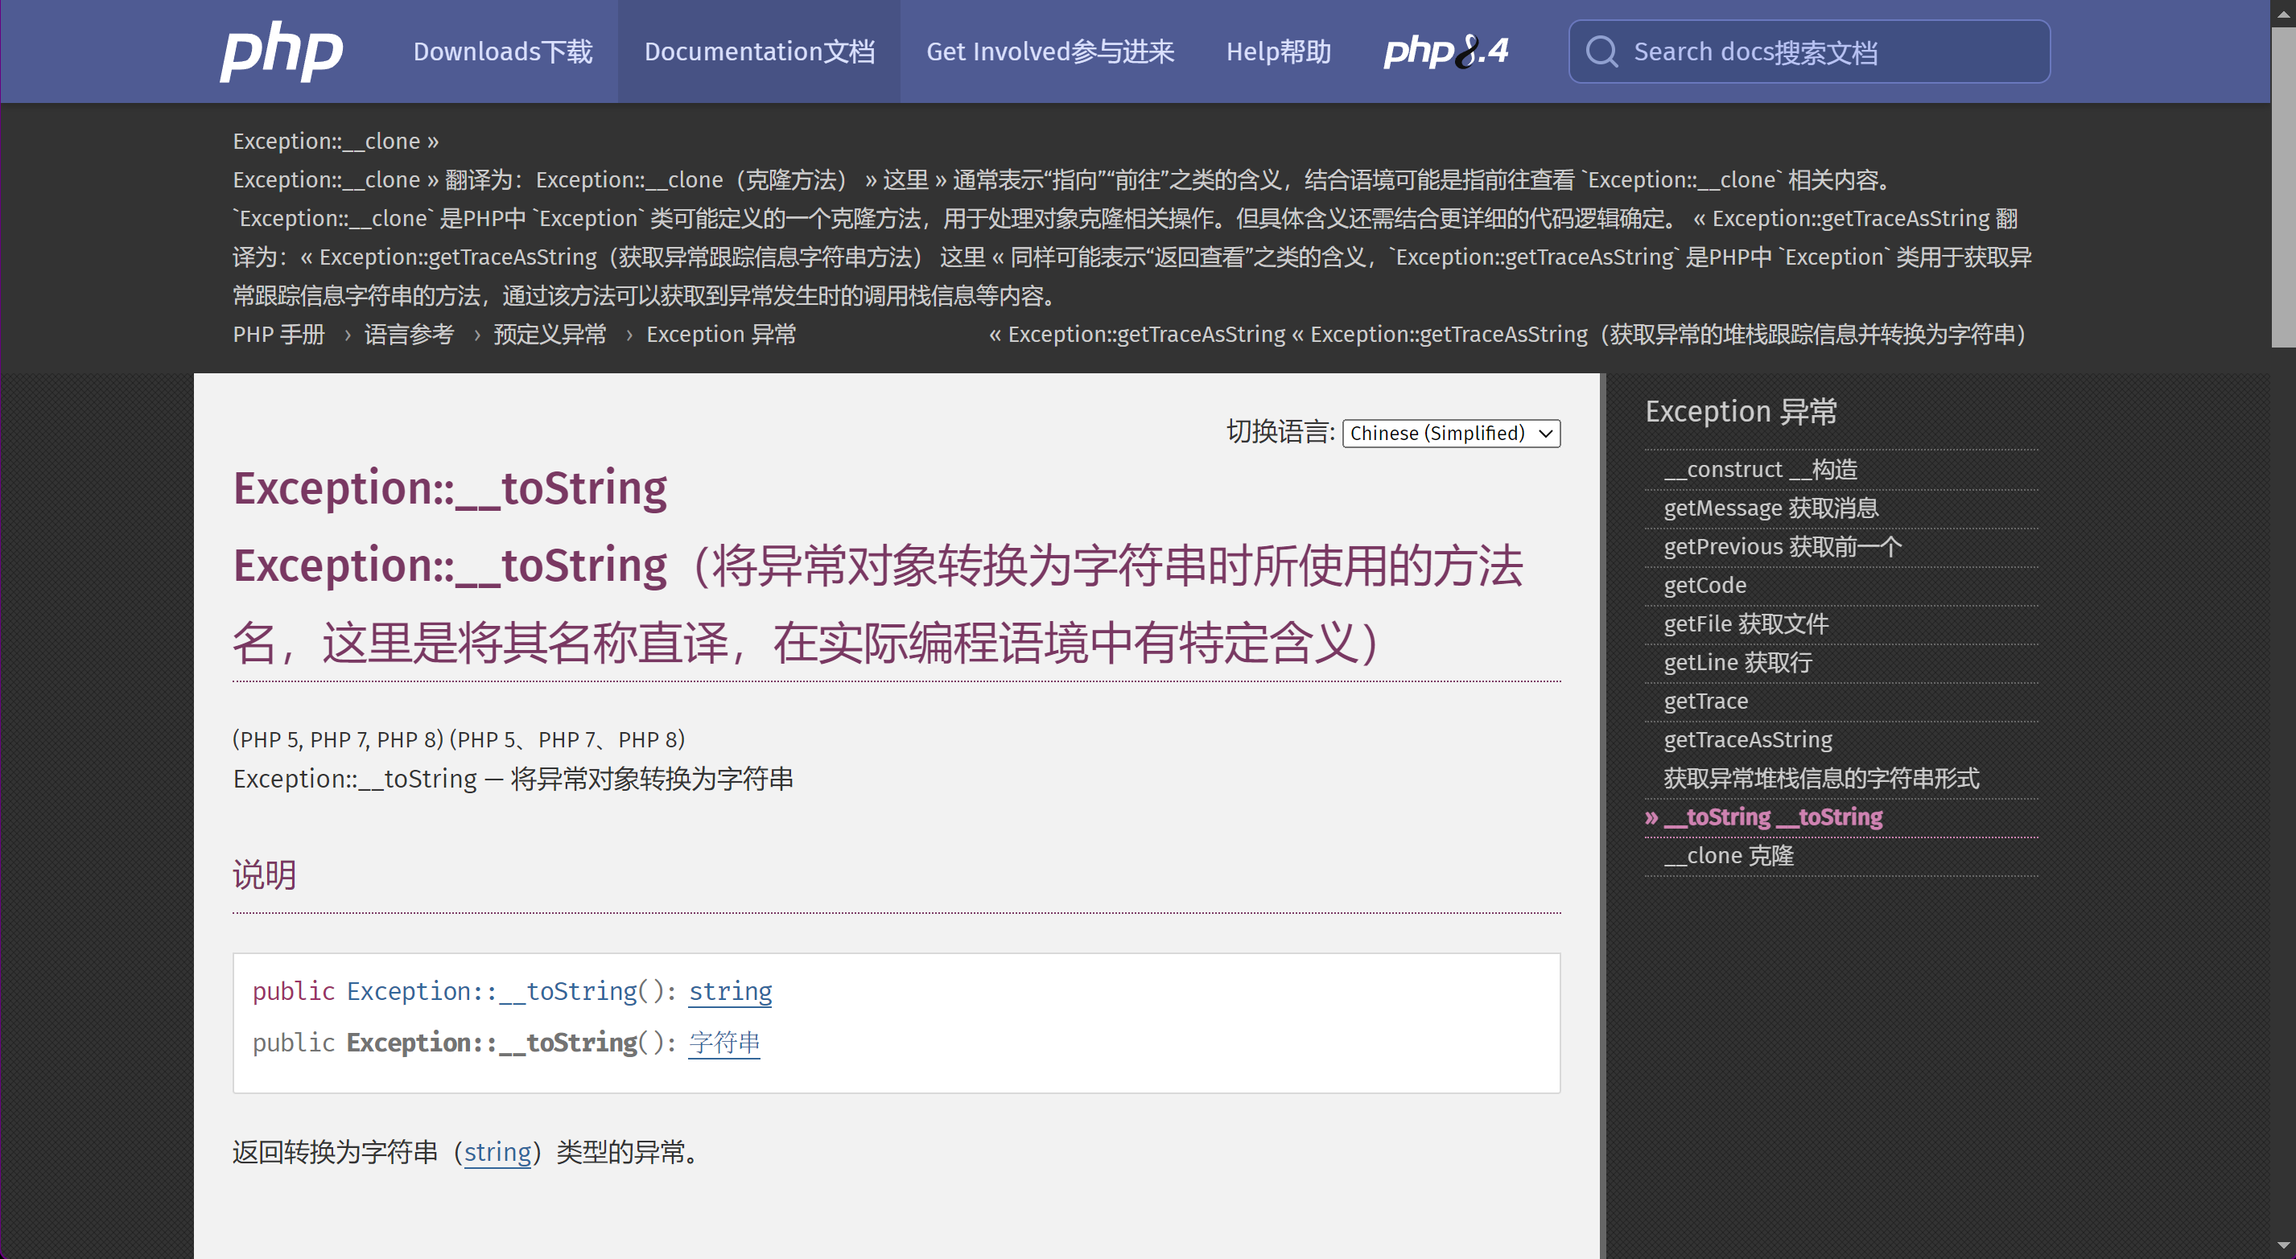Click the 字符串 return type link
2296x1259 pixels.
723,1042
